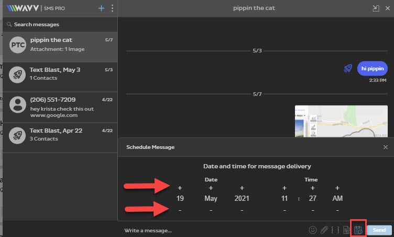Increase the day value above 19
The height and width of the screenshot is (237, 394).
180,188
